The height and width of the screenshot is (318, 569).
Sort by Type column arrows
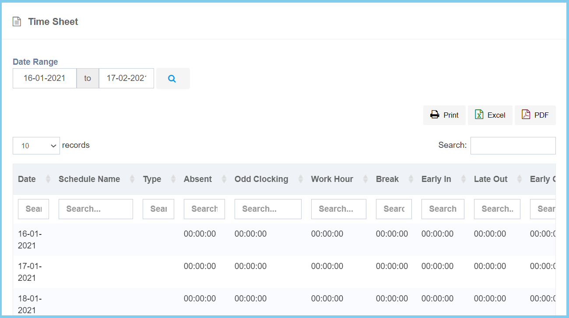click(x=173, y=179)
